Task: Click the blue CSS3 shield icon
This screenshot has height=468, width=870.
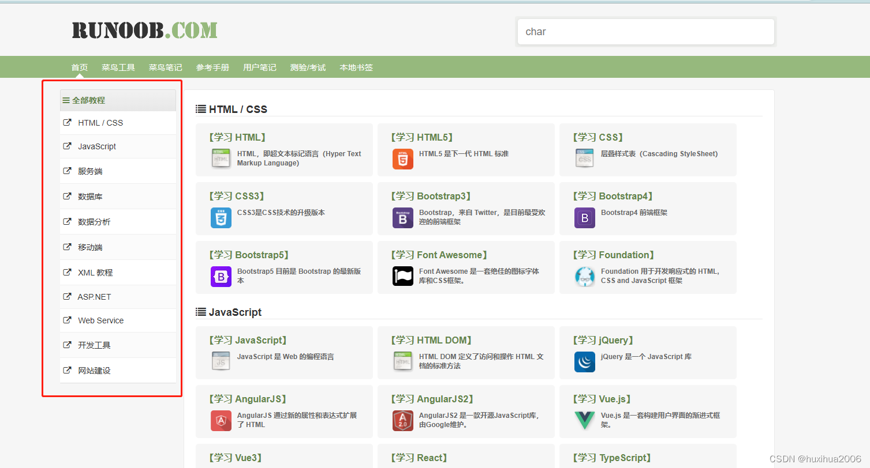Action: (x=221, y=218)
